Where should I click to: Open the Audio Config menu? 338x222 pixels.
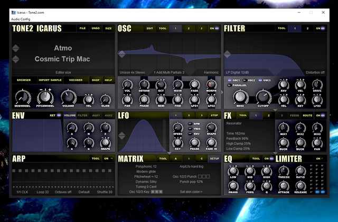point(21,19)
